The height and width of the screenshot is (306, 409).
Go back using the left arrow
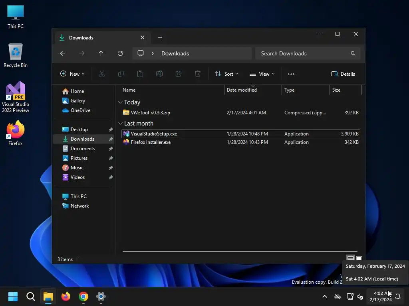click(63, 53)
